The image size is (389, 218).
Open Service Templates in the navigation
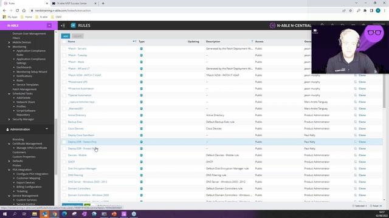(27, 85)
